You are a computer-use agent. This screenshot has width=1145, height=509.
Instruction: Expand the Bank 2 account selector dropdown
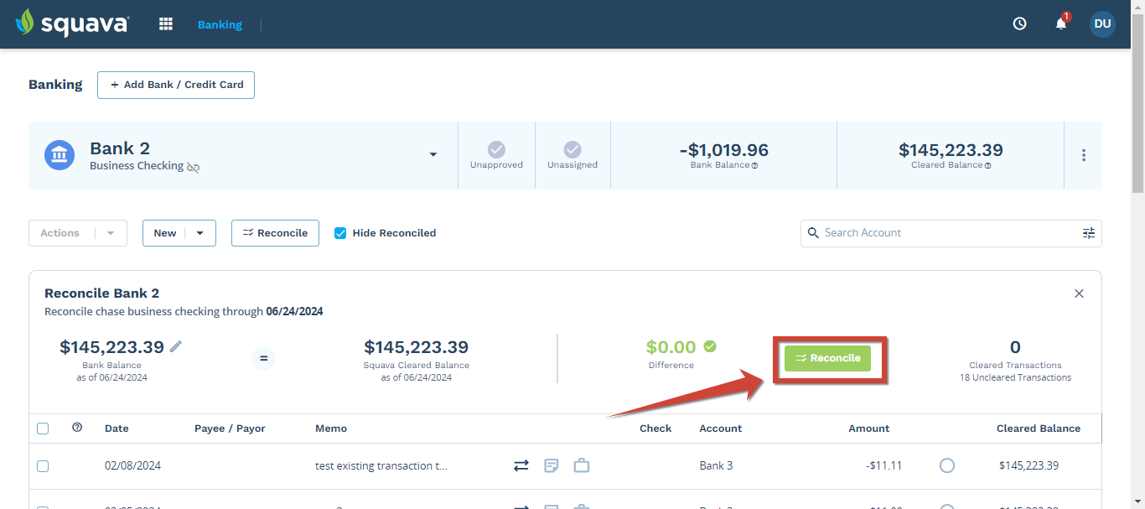[x=433, y=155]
